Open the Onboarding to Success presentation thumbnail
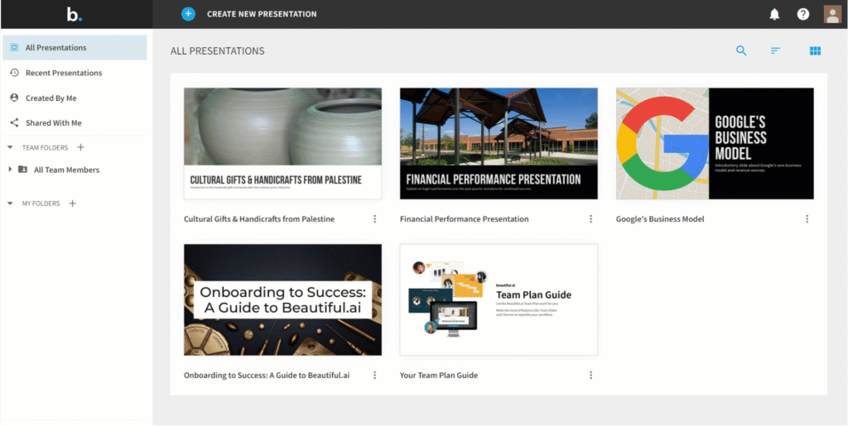This screenshot has width=848, height=426. point(282,299)
